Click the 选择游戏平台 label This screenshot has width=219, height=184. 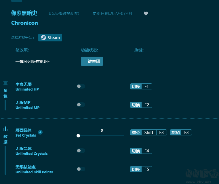click(23, 38)
